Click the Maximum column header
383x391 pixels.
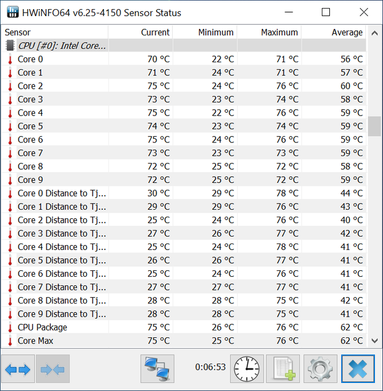(x=269, y=32)
